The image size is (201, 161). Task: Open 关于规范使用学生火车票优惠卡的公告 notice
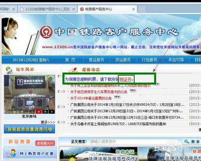[x=99, y=92]
